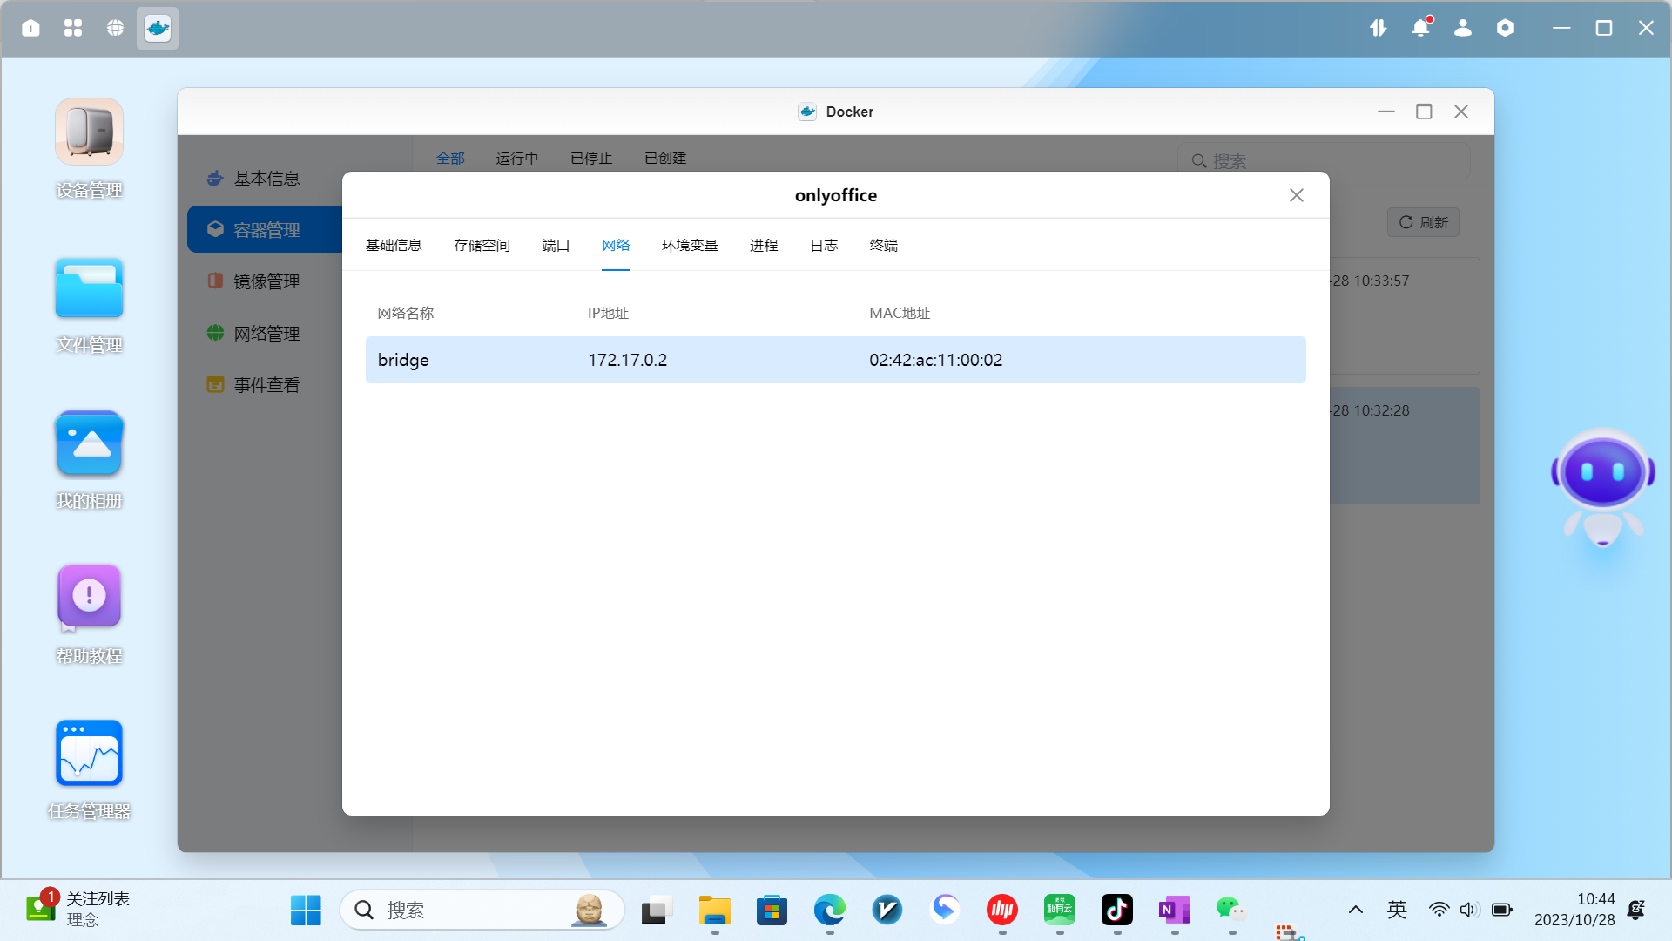This screenshot has width=1672, height=941.
Task: Close the onlyoffice details dialog
Action: click(1297, 195)
